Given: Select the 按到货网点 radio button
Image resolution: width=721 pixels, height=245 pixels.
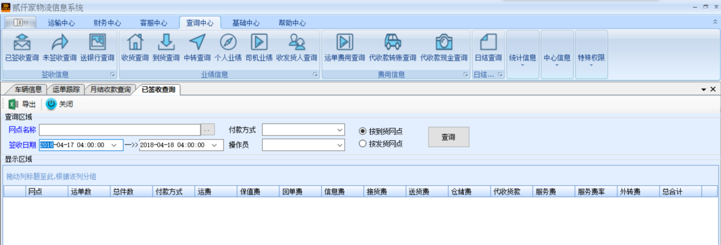Looking at the screenshot, I should point(362,131).
